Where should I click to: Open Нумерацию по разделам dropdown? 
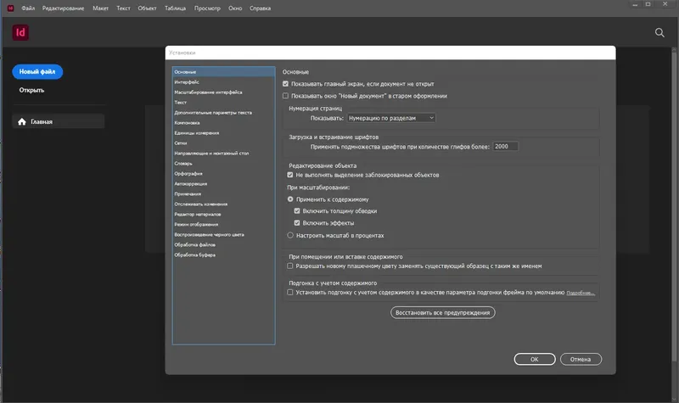tap(391, 118)
